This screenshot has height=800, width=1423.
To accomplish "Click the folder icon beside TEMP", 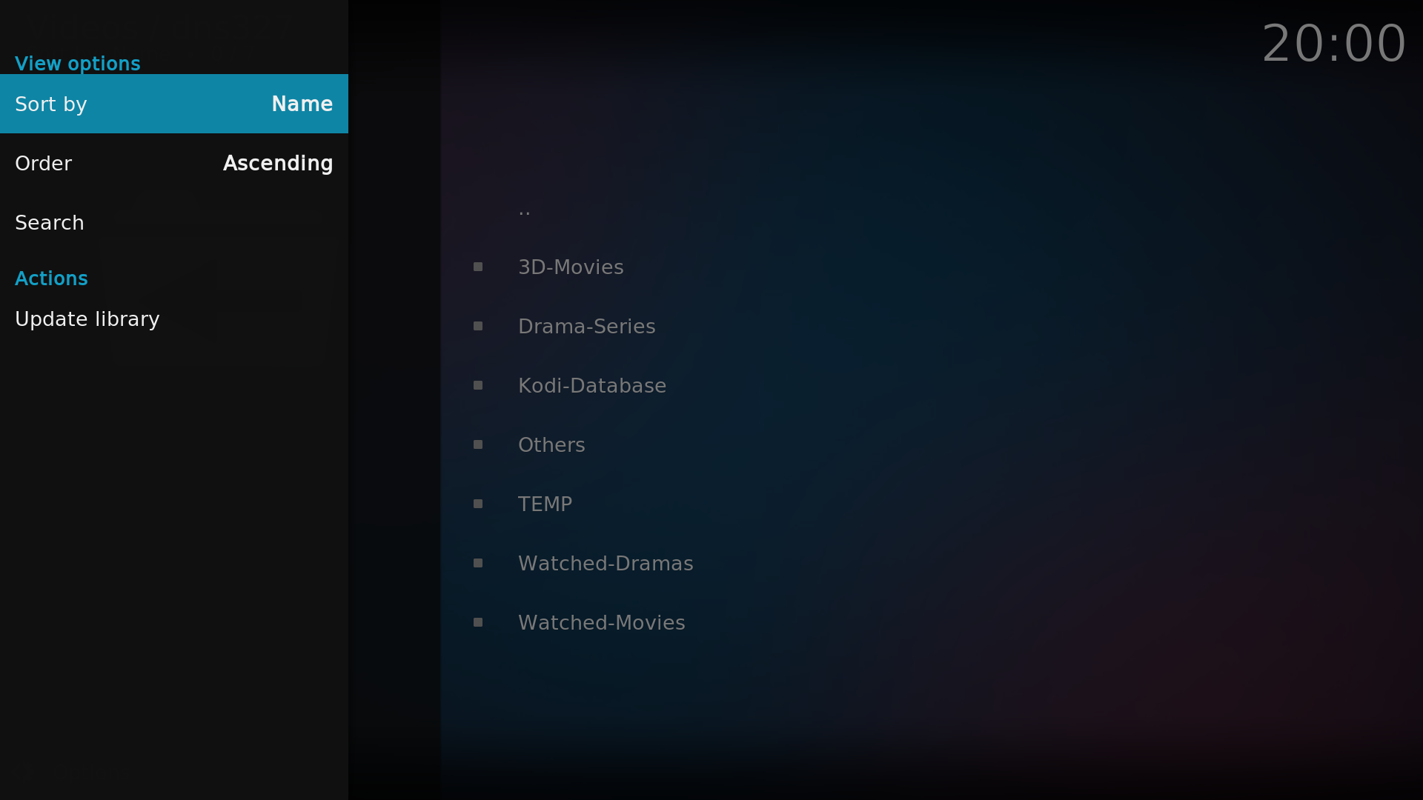I will [478, 504].
